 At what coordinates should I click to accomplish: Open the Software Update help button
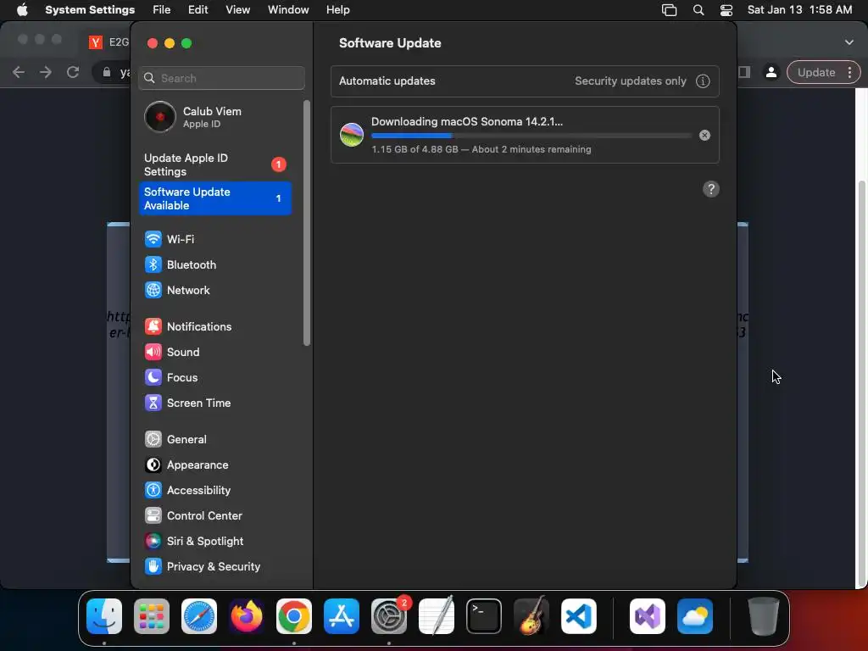(711, 189)
